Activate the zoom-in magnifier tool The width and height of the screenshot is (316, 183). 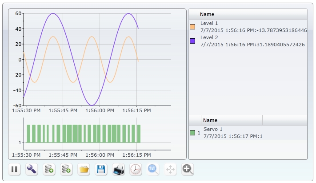click(188, 169)
